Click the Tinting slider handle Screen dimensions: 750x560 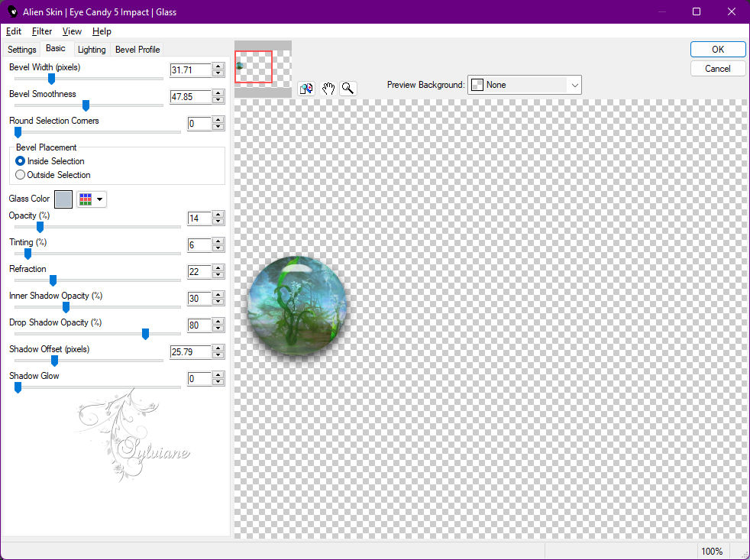point(27,254)
